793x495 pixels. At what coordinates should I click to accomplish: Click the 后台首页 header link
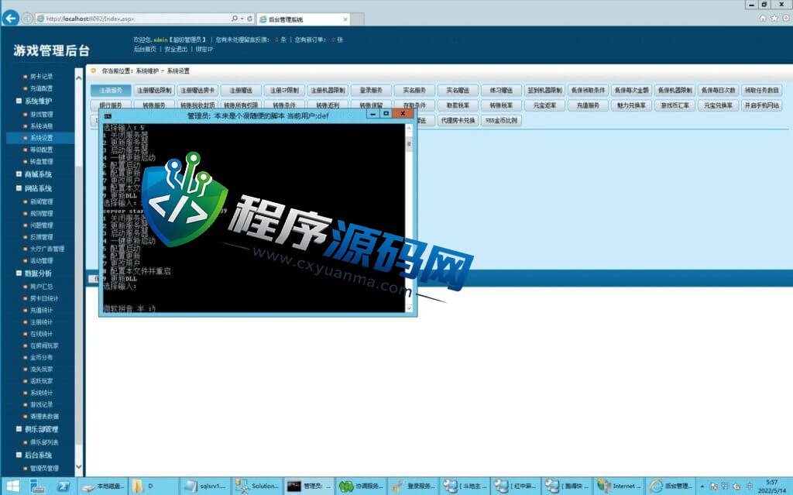click(145, 49)
